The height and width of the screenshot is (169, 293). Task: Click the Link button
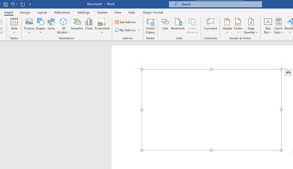165,24
